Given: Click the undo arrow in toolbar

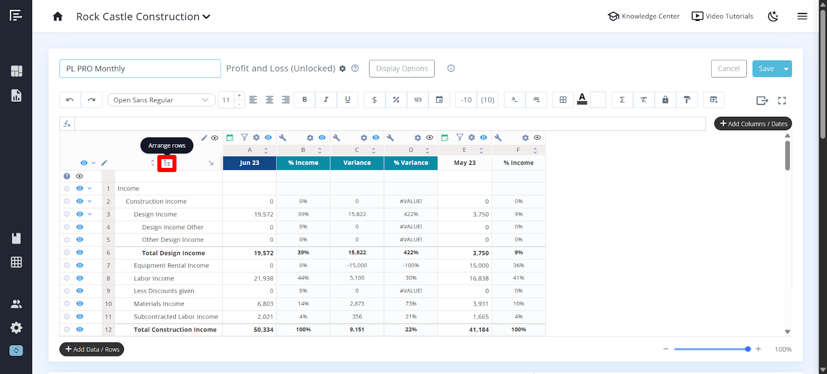Looking at the screenshot, I should tap(70, 100).
